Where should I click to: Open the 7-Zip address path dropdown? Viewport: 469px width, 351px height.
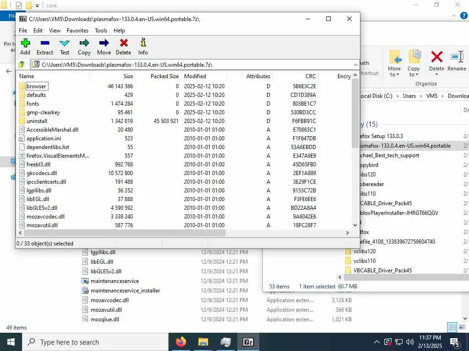click(355, 65)
